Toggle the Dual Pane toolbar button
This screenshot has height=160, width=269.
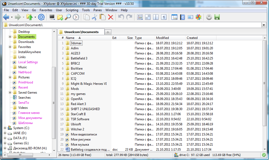pos(156,17)
